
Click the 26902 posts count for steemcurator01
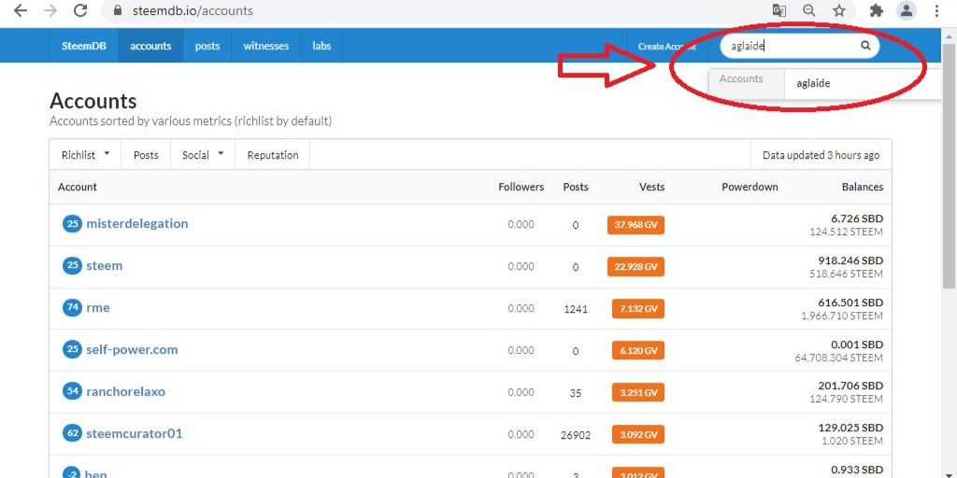click(576, 435)
